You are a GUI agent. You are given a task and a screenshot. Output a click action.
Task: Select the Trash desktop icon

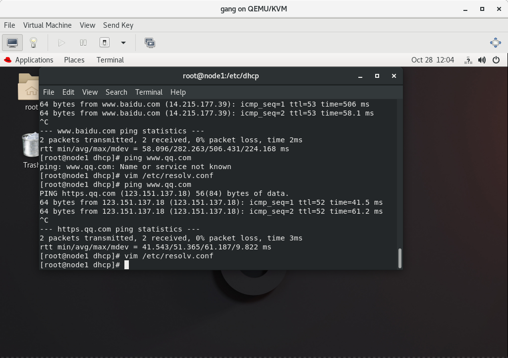point(30,150)
